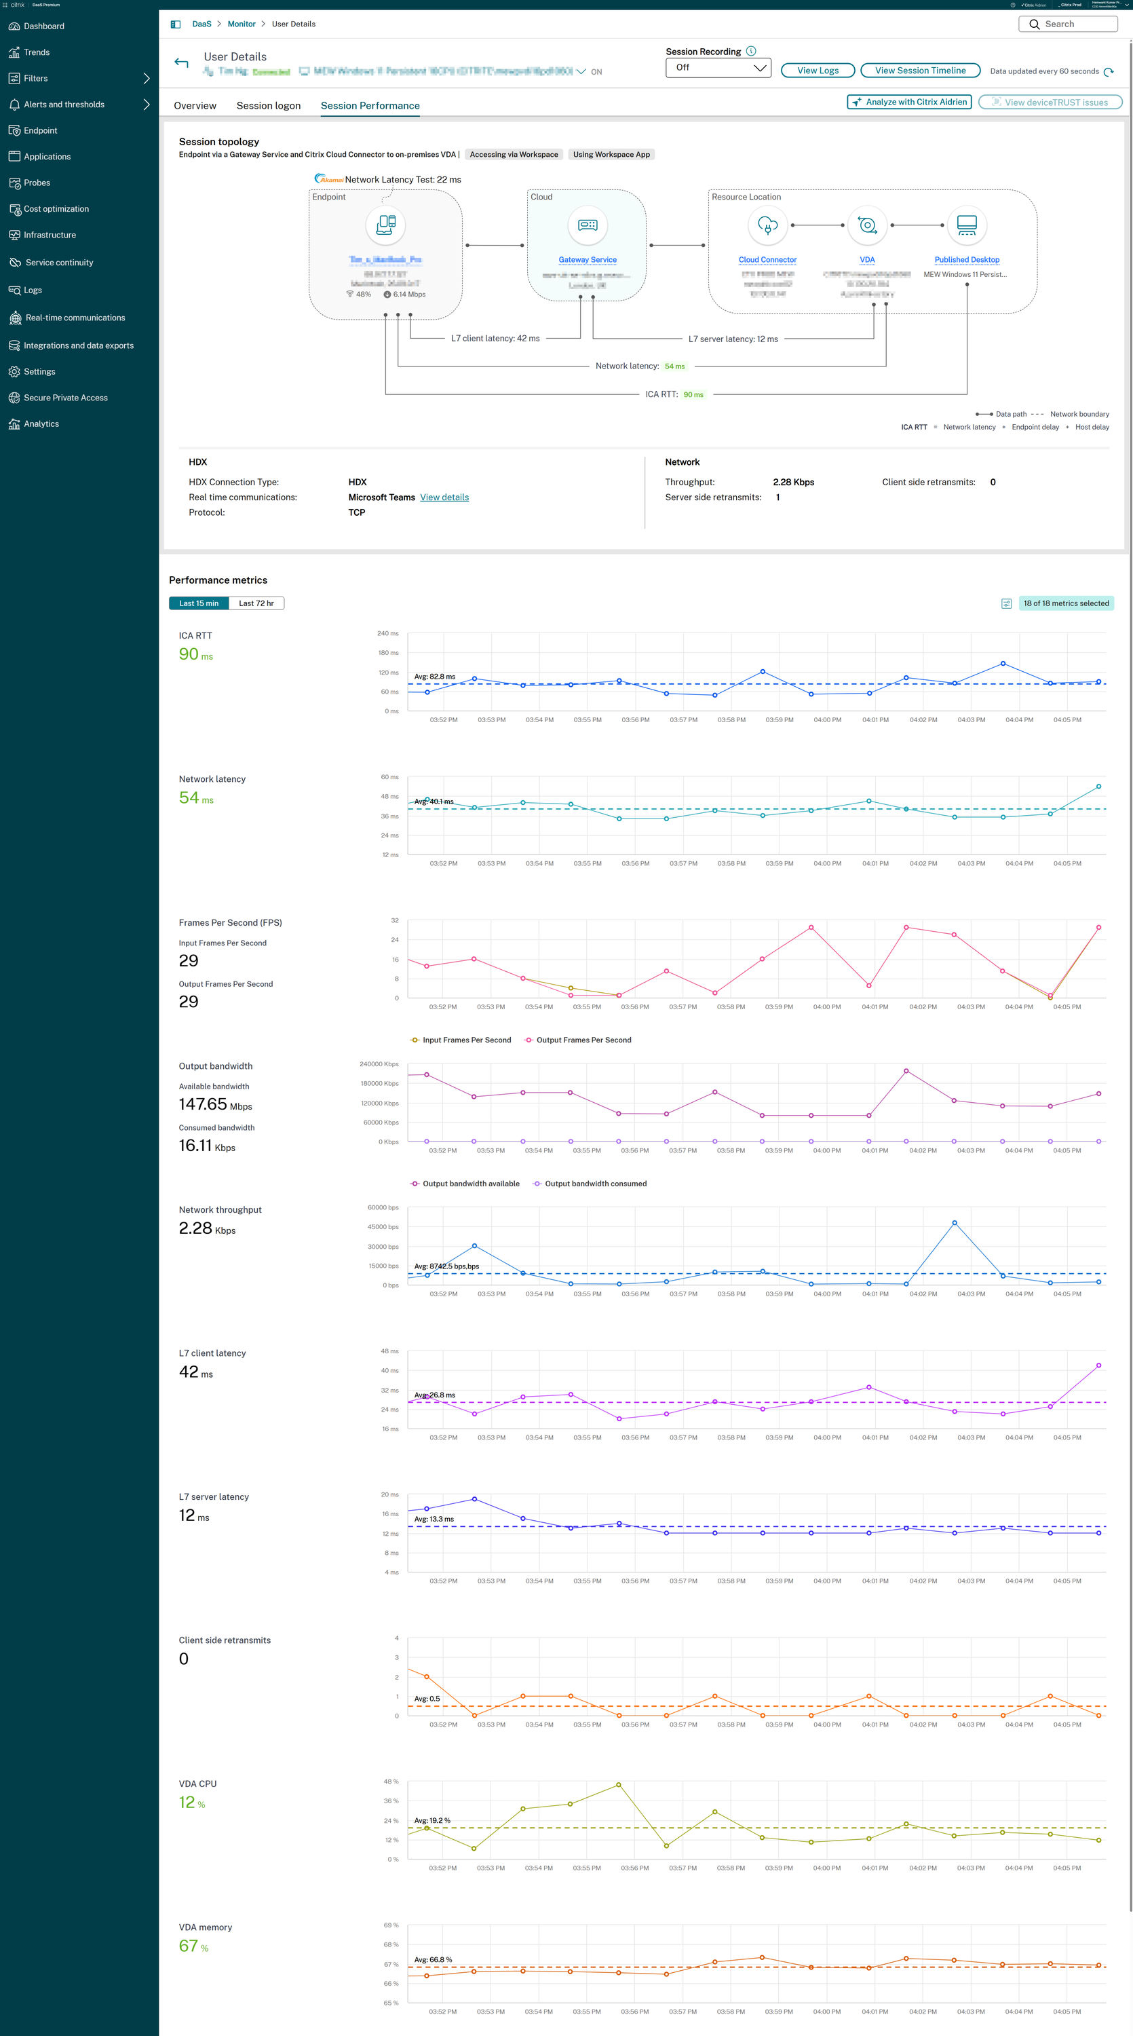Click the Secure Private Access icon

[14, 398]
